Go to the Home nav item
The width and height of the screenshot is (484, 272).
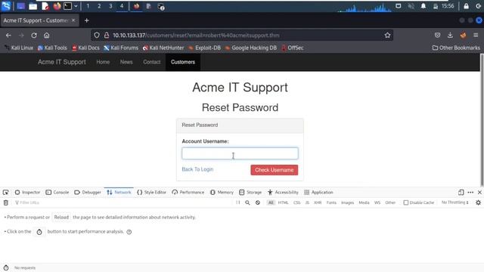[103, 62]
